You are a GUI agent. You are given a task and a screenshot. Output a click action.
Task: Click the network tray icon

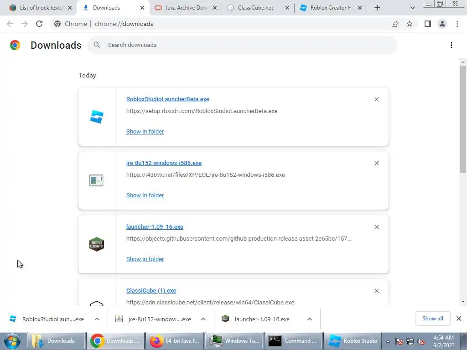(410, 342)
